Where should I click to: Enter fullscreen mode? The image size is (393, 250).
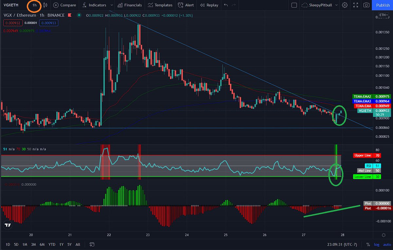pyautogui.click(x=356, y=5)
